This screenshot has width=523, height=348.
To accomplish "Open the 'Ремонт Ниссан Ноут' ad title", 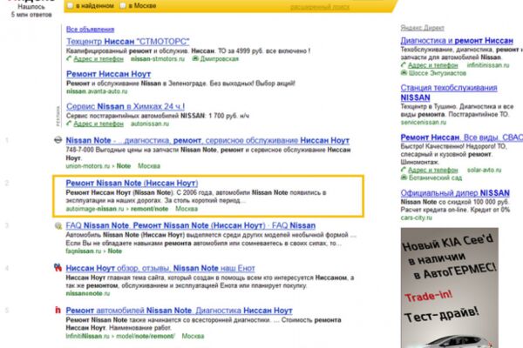I will (x=108, y=74).
